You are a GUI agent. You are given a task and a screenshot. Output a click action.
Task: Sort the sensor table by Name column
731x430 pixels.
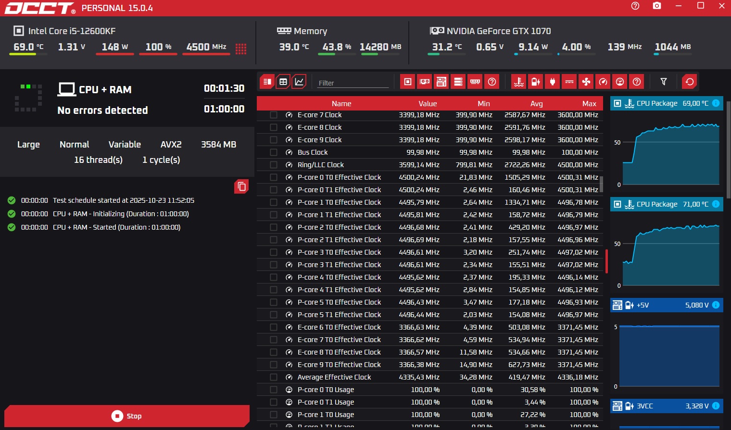click(x=341, y=104)
